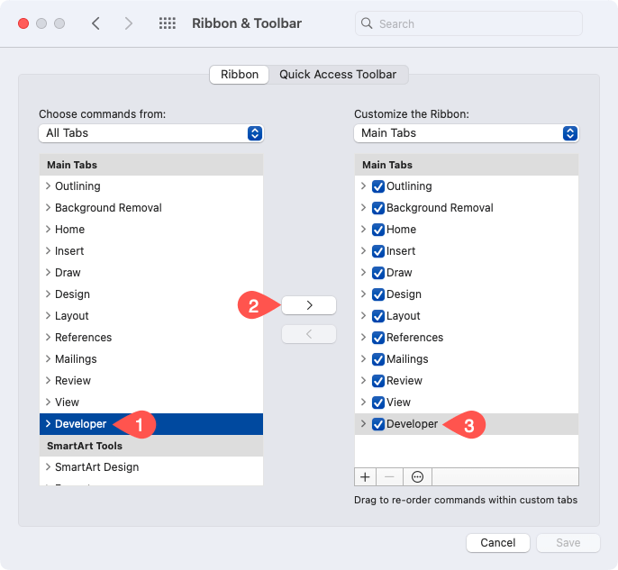
Task: Click the Save button
Action: point(568,543)
